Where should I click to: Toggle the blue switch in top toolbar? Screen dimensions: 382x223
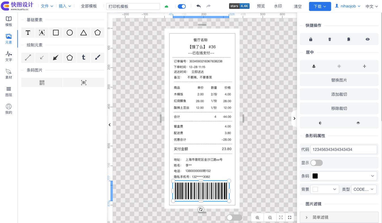point(182,6)
